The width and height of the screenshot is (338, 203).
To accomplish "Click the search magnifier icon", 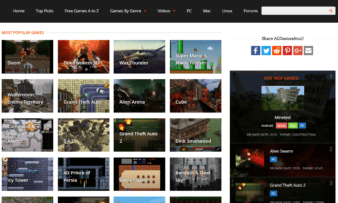I will (331, 11).
